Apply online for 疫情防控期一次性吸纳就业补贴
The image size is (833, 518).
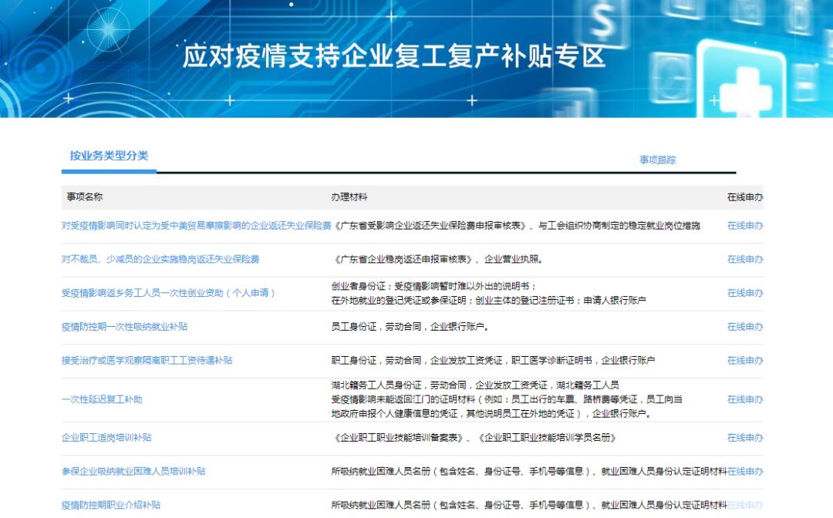coord(744,327)
